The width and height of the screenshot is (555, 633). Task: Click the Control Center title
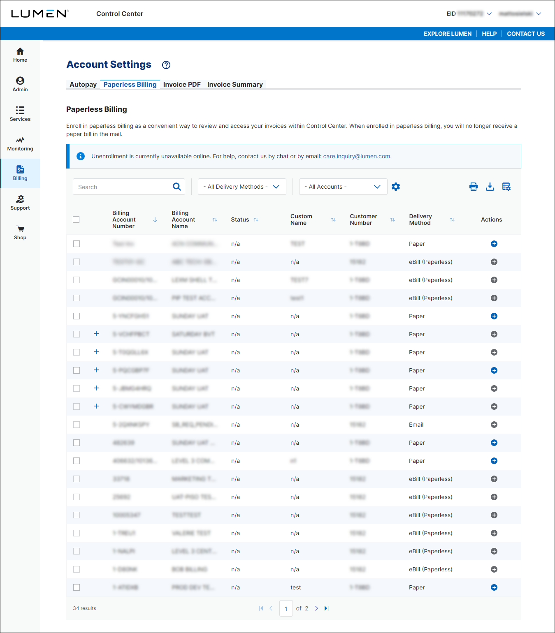pos(120,14)
